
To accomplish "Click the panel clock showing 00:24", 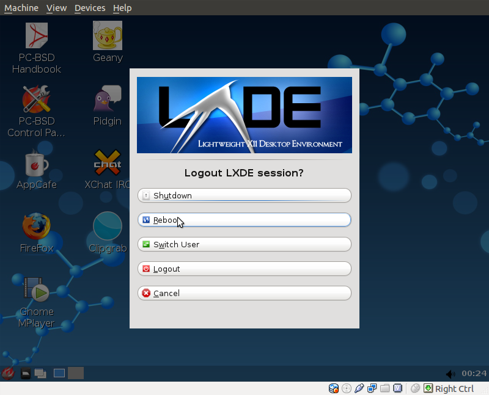I will pos(474,373).
